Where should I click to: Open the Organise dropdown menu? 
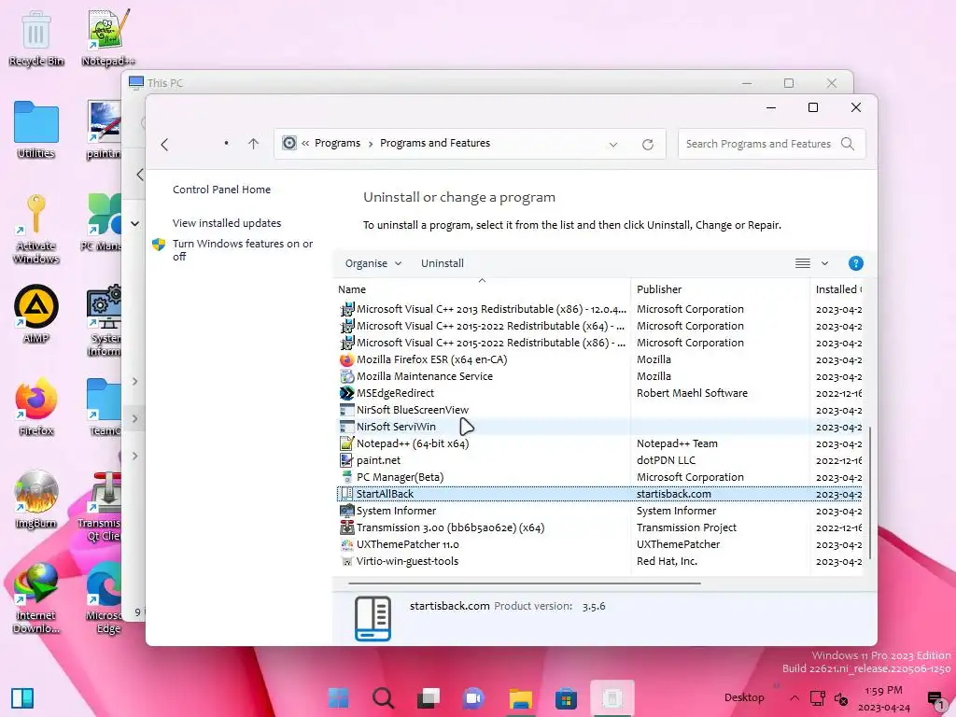[373, 263]
